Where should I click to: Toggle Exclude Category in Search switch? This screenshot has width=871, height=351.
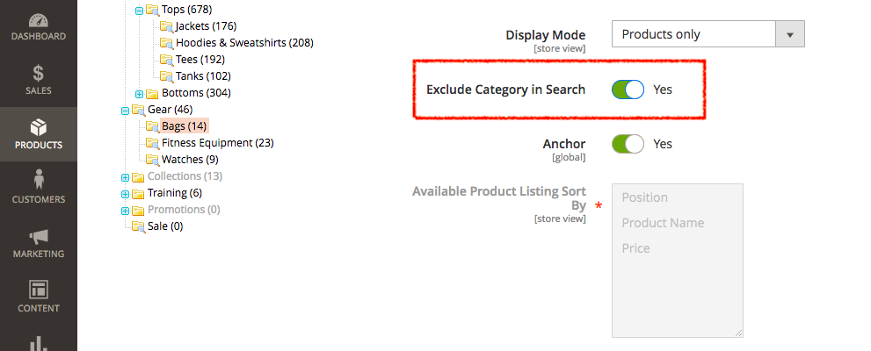click(628, 90)
